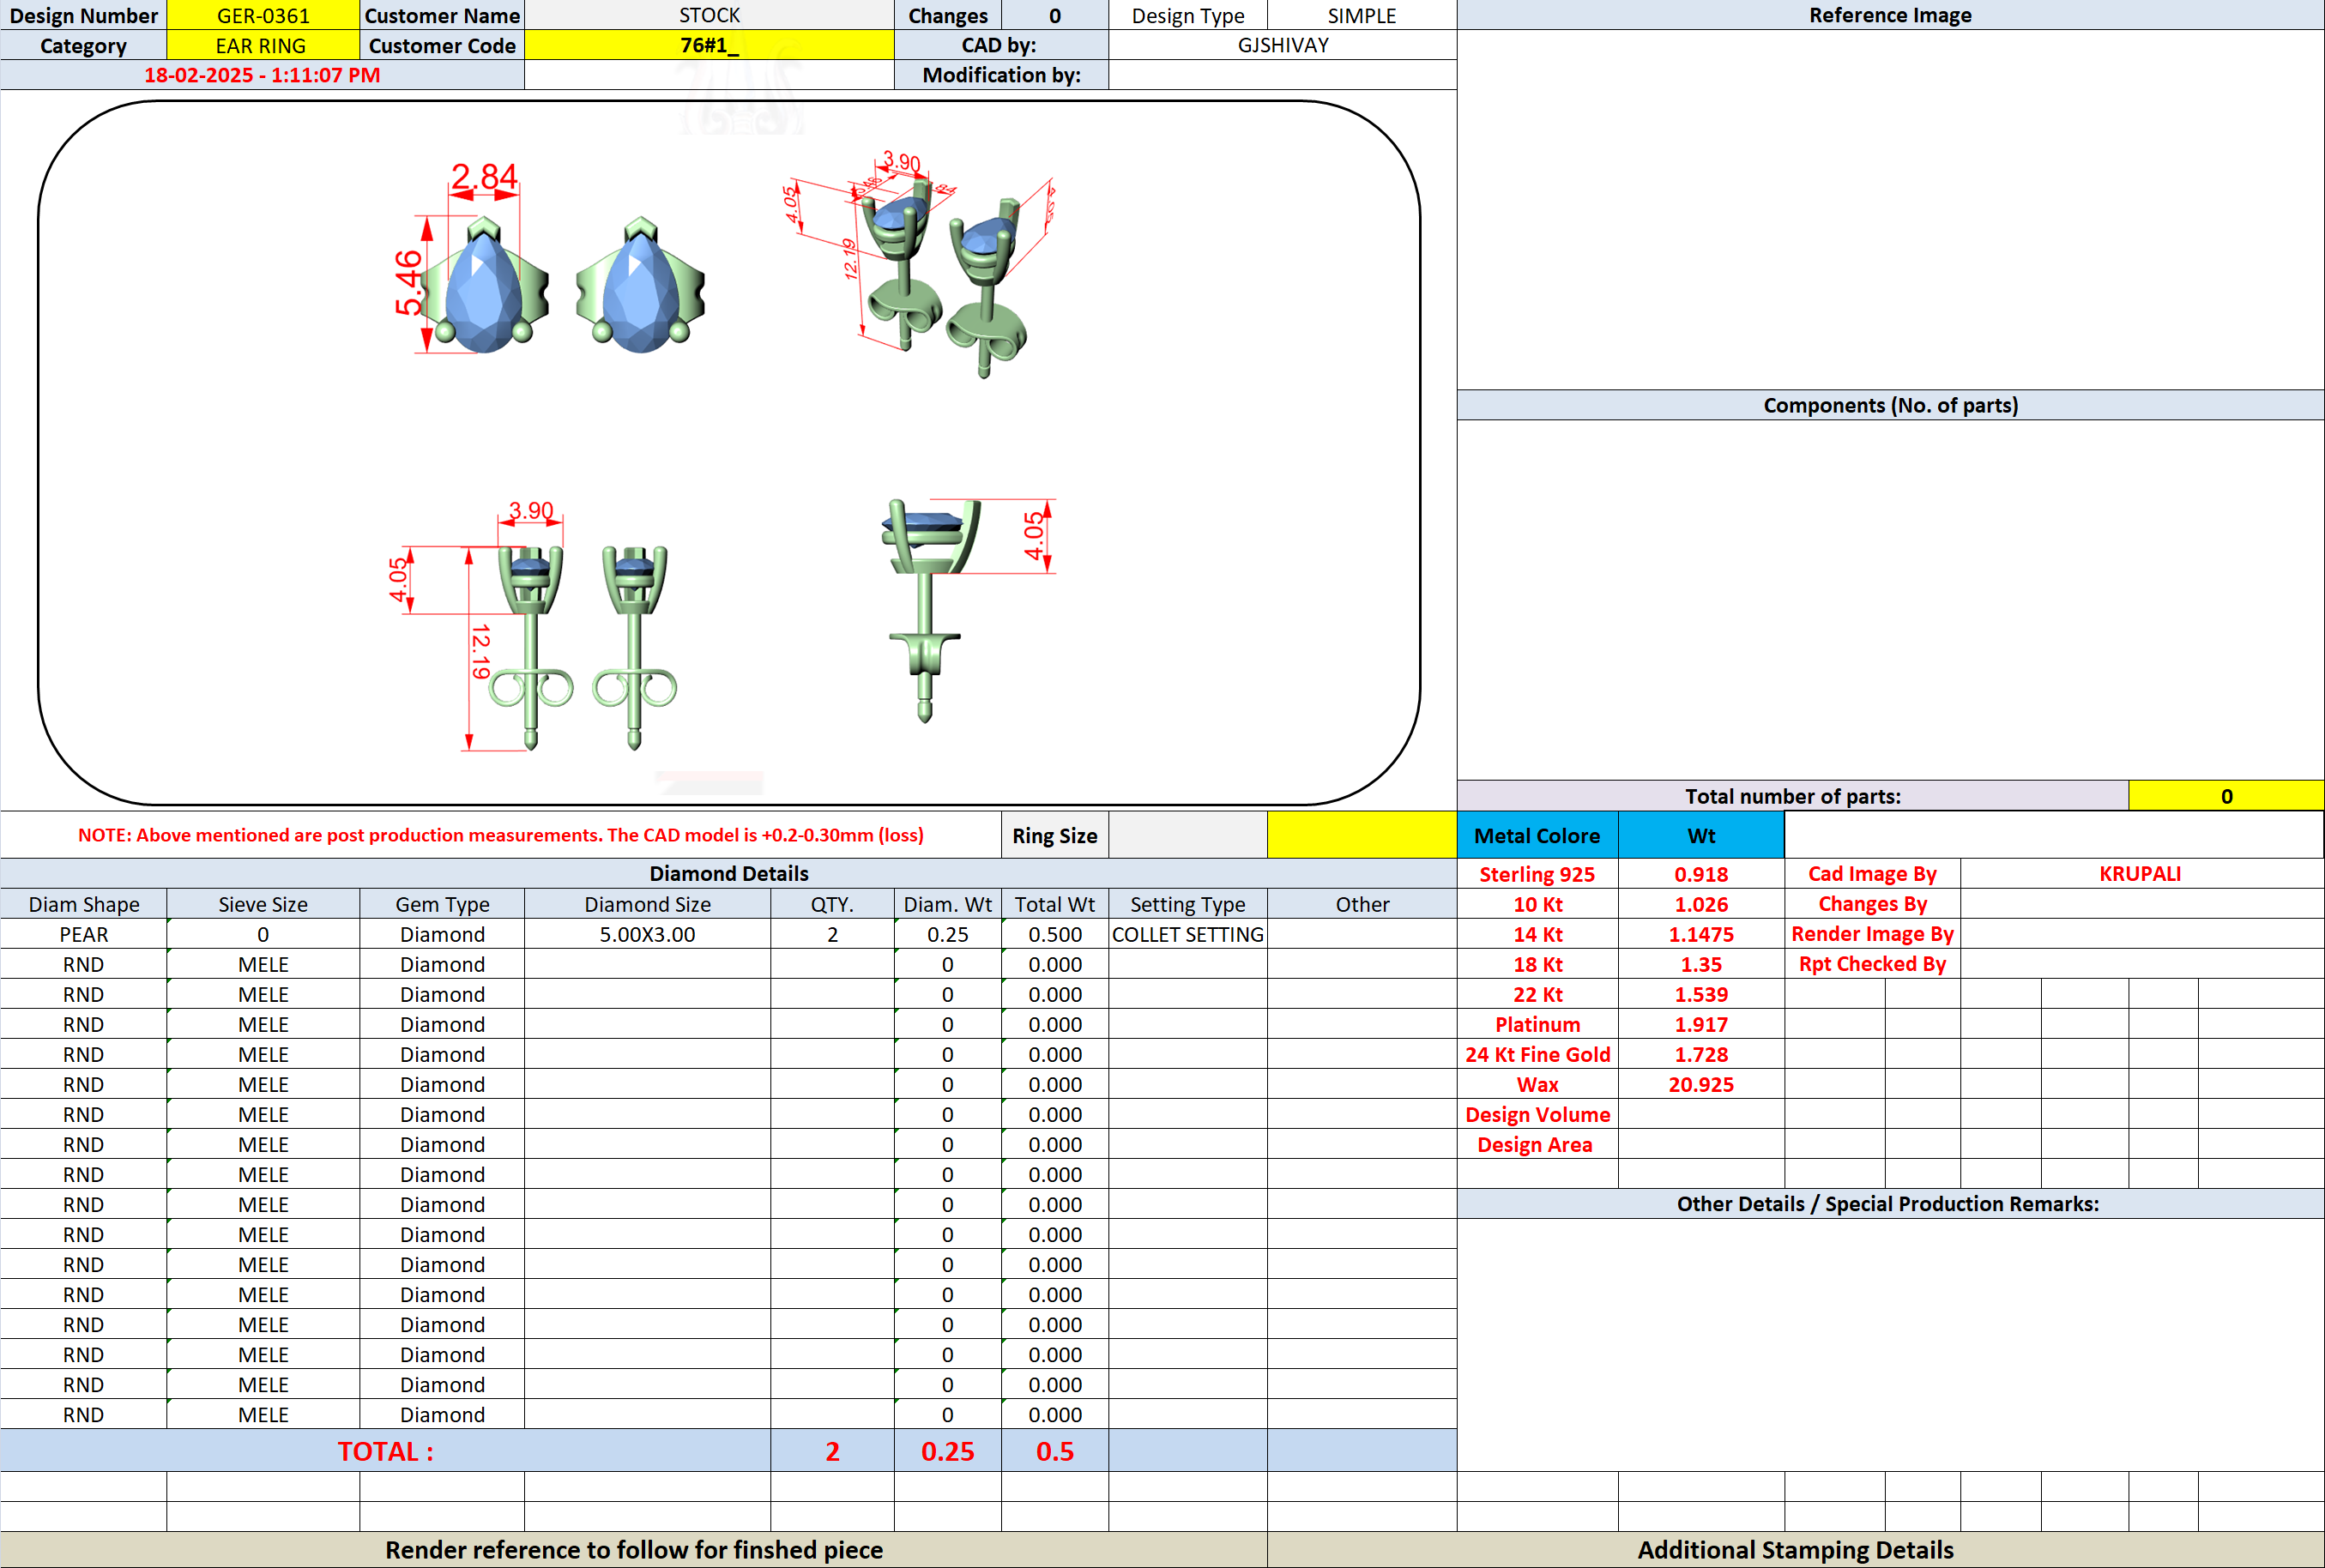The height and width of the screenshot is (1568, 2325).
Task: Select 10 Kt weight 1.026
Action: (x=1701, y=904)
